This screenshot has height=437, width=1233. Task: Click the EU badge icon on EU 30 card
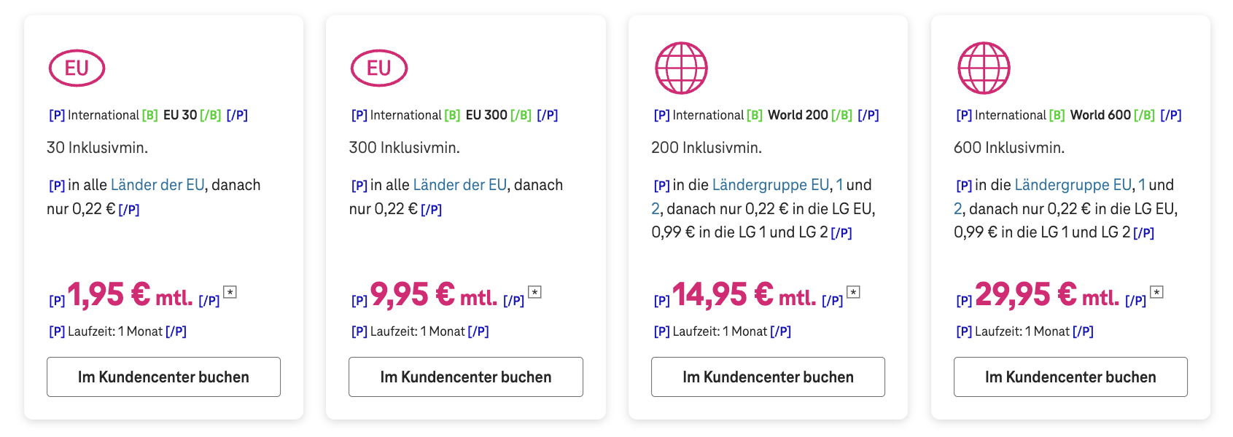(x=77, y=68)
